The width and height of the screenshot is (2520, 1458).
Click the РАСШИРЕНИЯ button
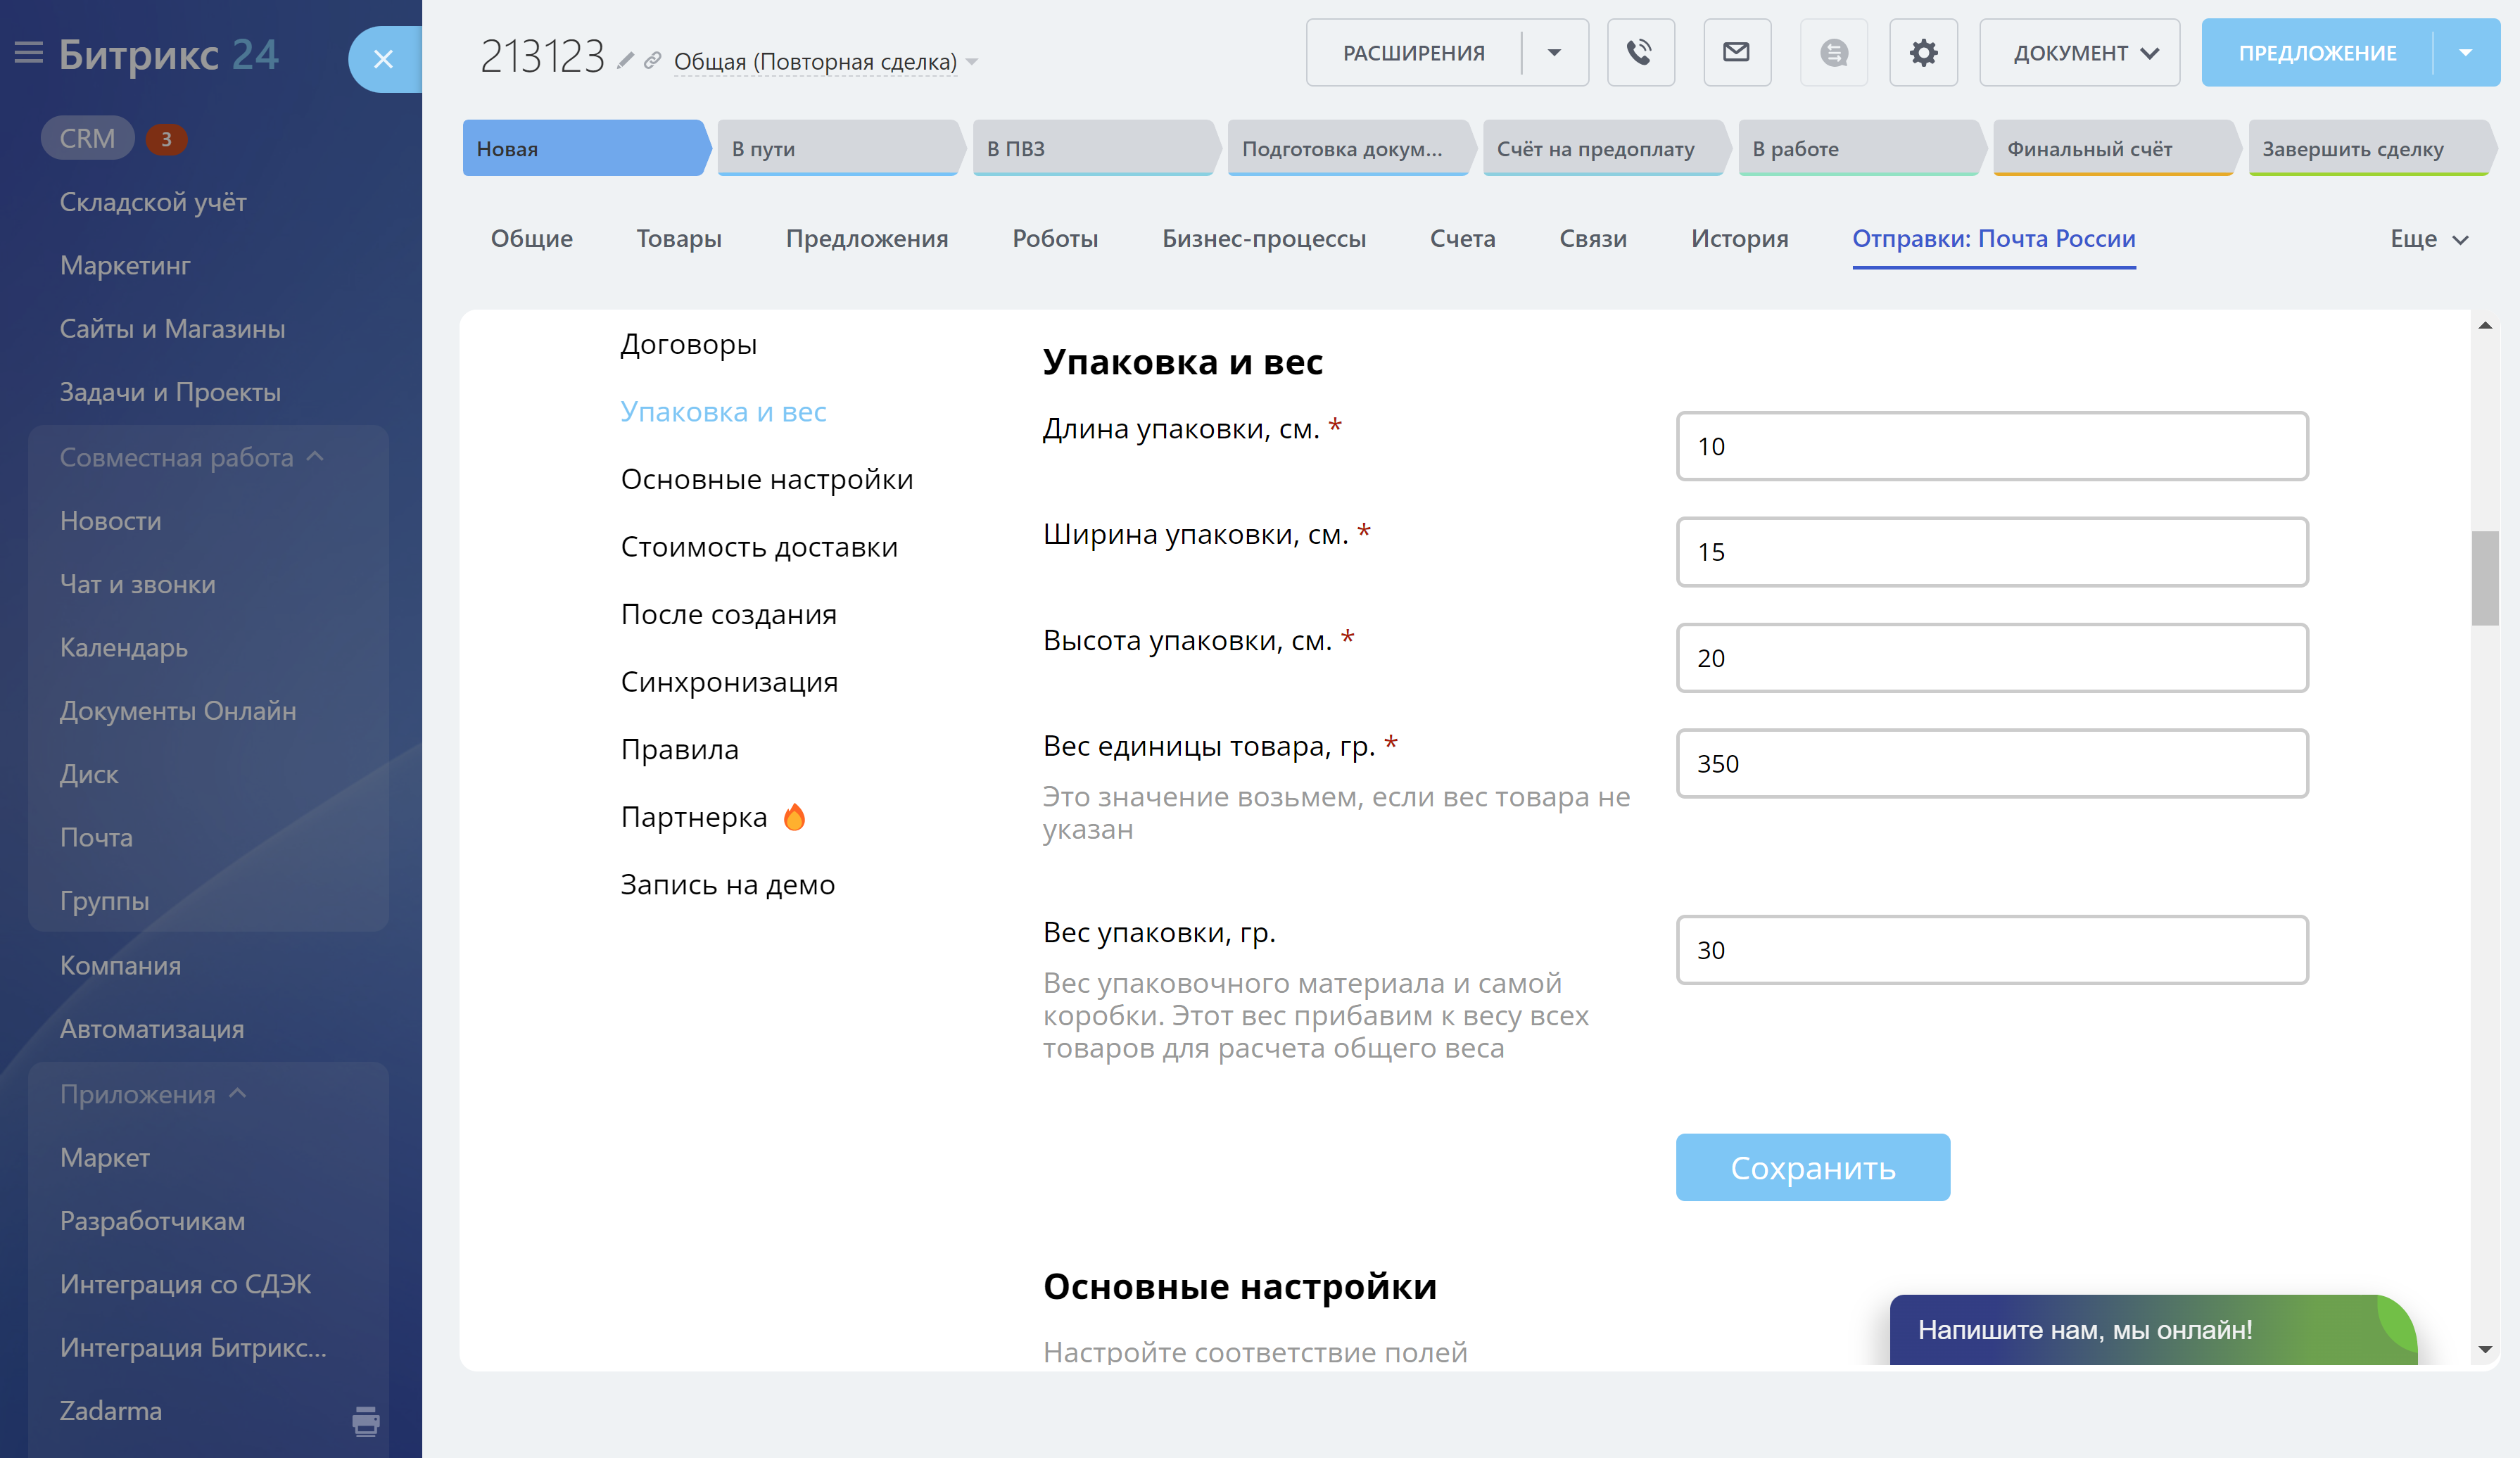click(1414, 53)
